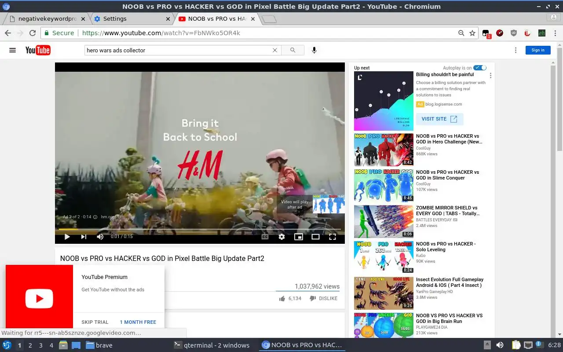563x352 pixels.
Task: Choose 1 MONTH FREE Premium offer
Action: (x=138, y=322)
